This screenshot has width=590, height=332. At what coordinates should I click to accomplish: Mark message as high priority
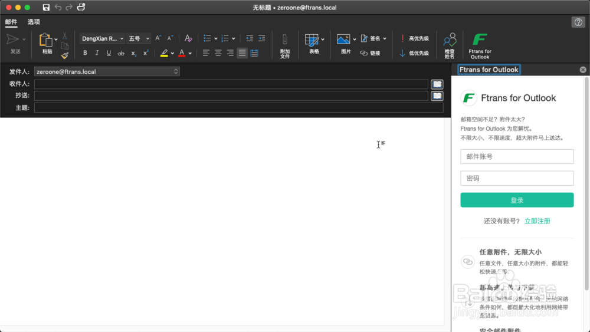414,38
